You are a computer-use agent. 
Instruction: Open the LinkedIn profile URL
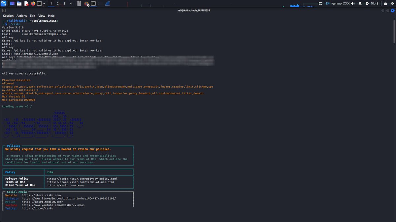point(69,198)
